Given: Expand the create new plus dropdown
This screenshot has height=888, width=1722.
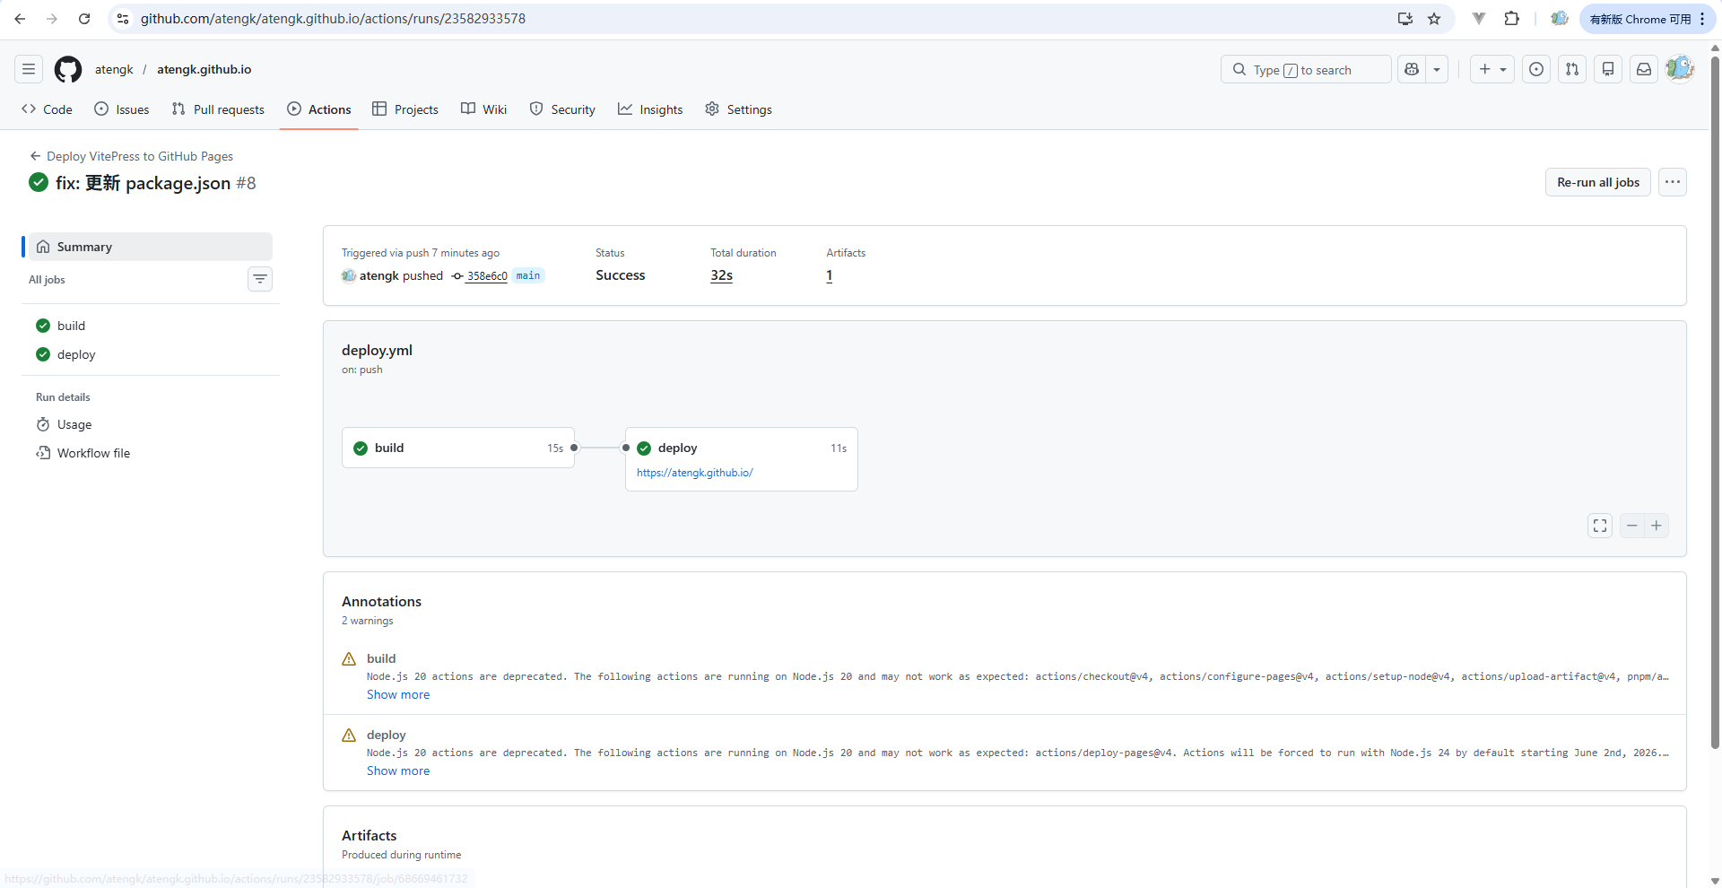Looking at the screenshot, I should 1492,69.
